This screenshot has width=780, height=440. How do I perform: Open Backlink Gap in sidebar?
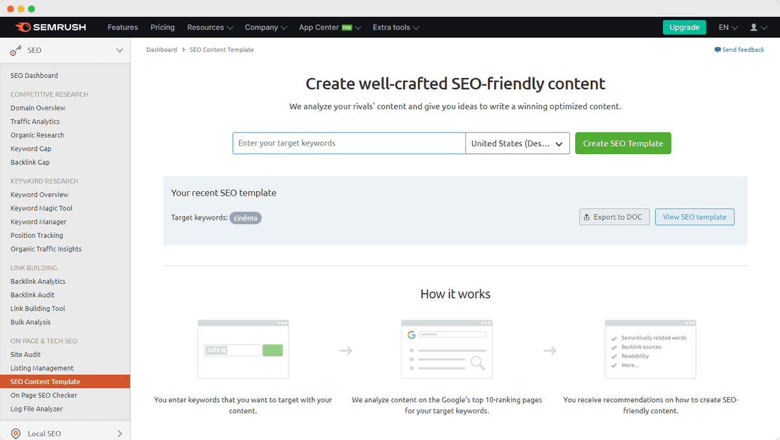(30, 162)
